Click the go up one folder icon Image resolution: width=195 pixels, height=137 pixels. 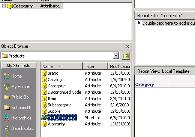126,56
